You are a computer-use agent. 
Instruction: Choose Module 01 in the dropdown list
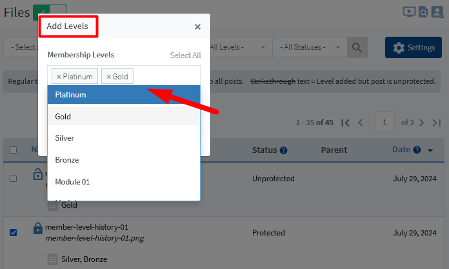(x=124, y=182)
